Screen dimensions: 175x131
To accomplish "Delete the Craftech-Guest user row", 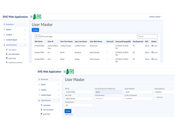I will pos(154,46).
